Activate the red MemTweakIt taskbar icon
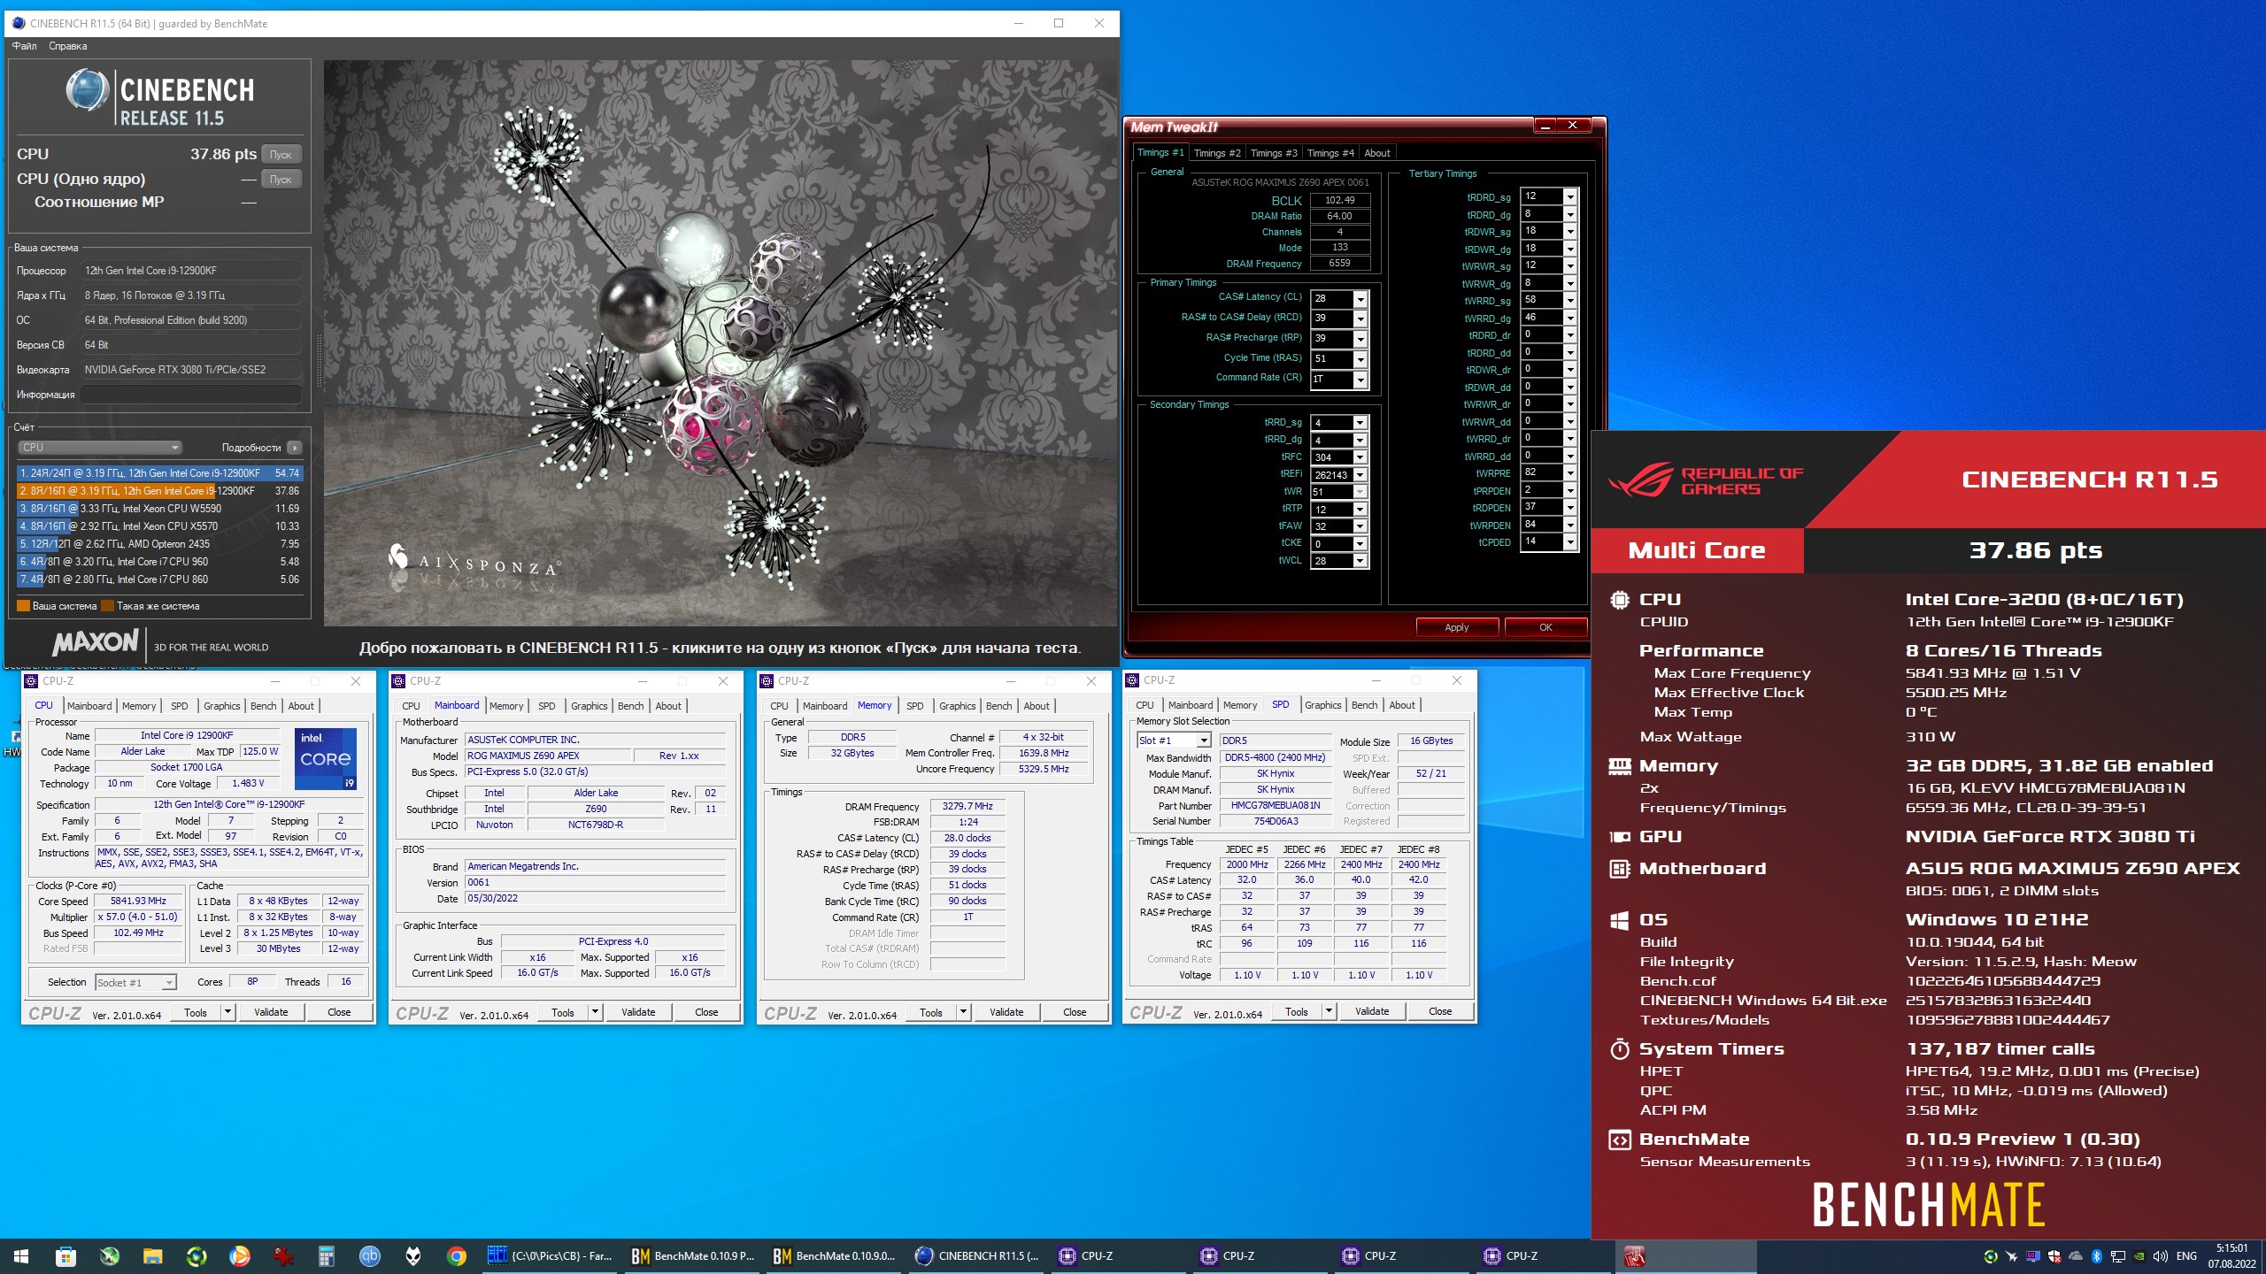The image size is (2266, 1274). pos(1634,1255)
